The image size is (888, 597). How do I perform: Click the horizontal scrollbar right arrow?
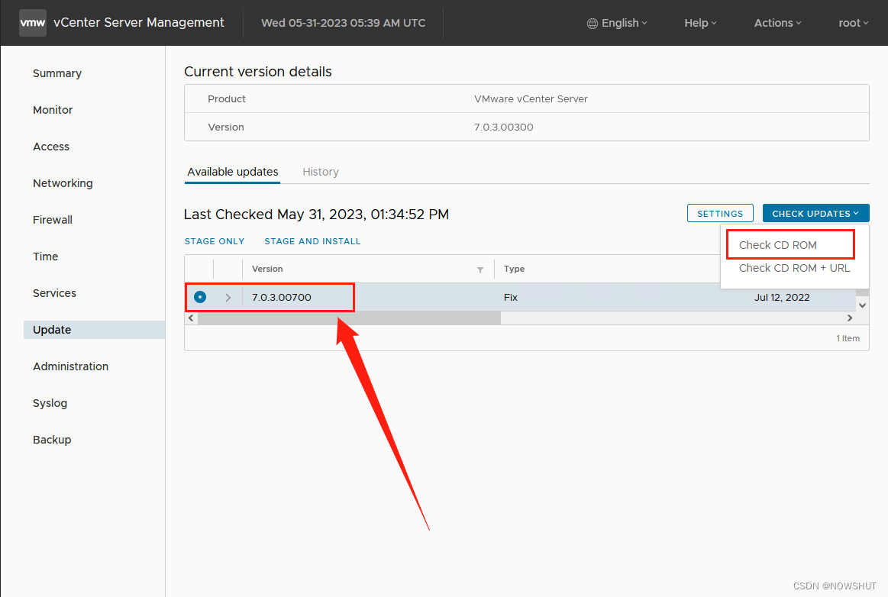(850, 318)
